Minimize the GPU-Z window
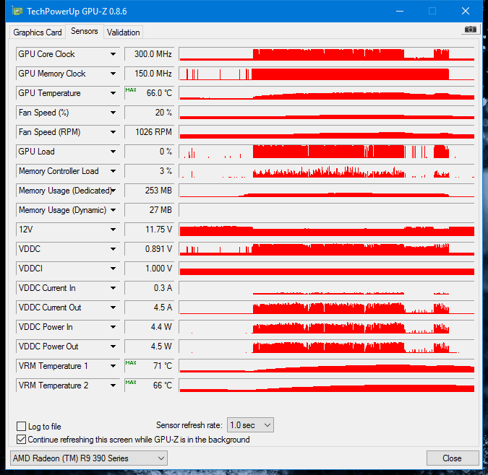Image resolution: width=488 pixels, height=475 pixels. 400,11
